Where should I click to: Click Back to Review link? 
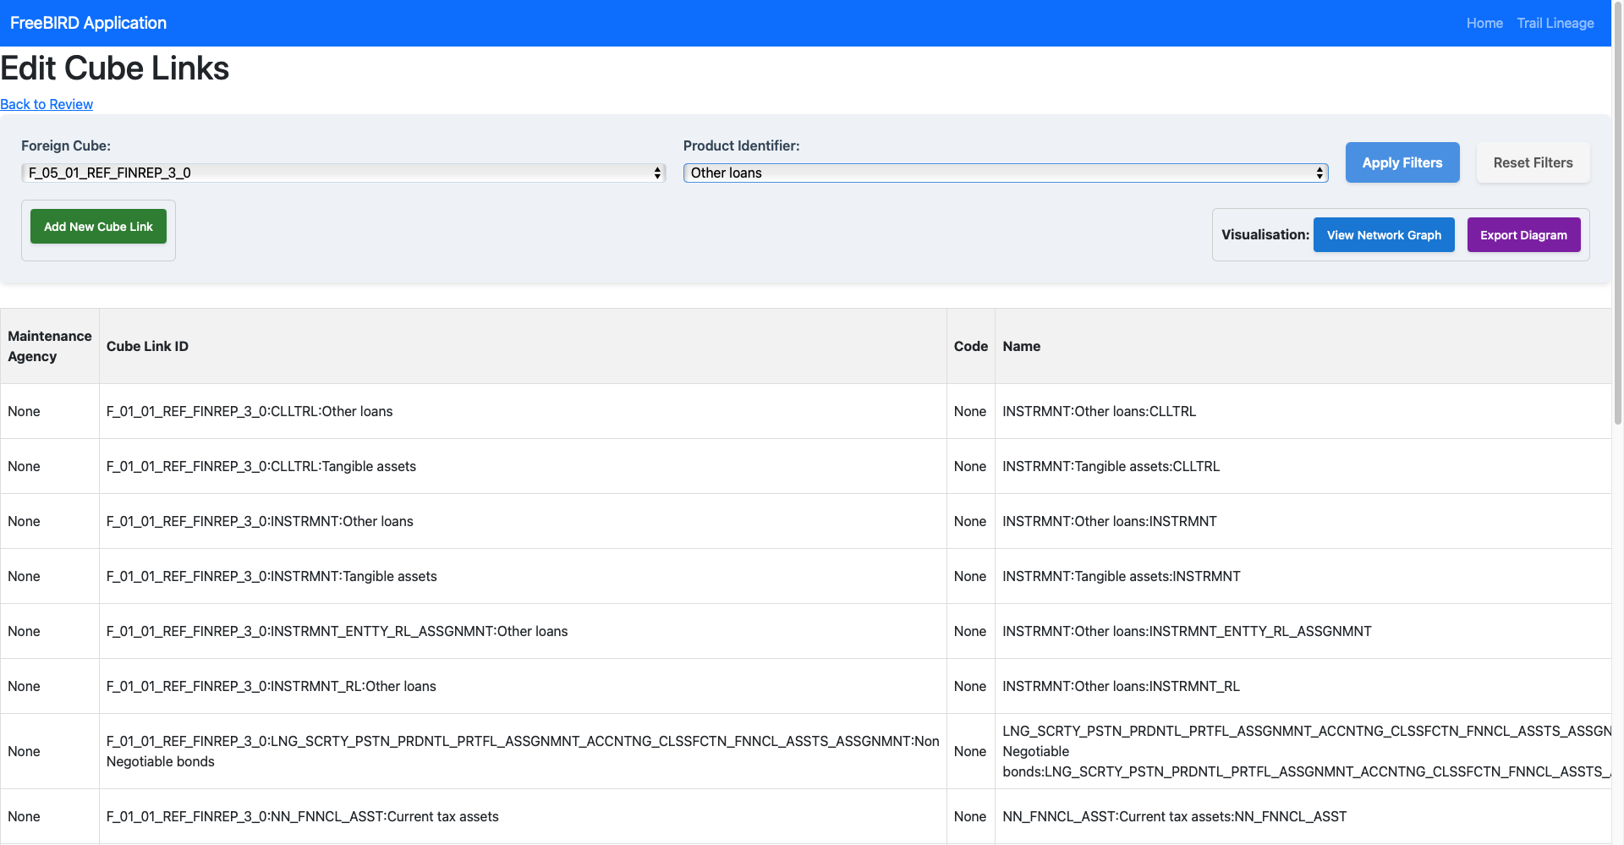(x=47, y=104)
